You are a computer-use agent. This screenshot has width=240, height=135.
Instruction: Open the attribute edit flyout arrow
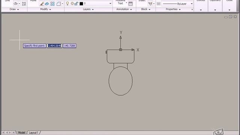pos(154,4)
